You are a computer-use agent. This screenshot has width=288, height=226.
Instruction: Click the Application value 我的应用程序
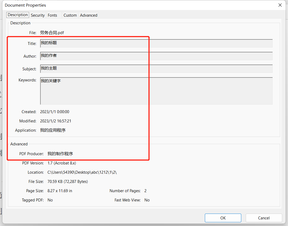(53, 130)
